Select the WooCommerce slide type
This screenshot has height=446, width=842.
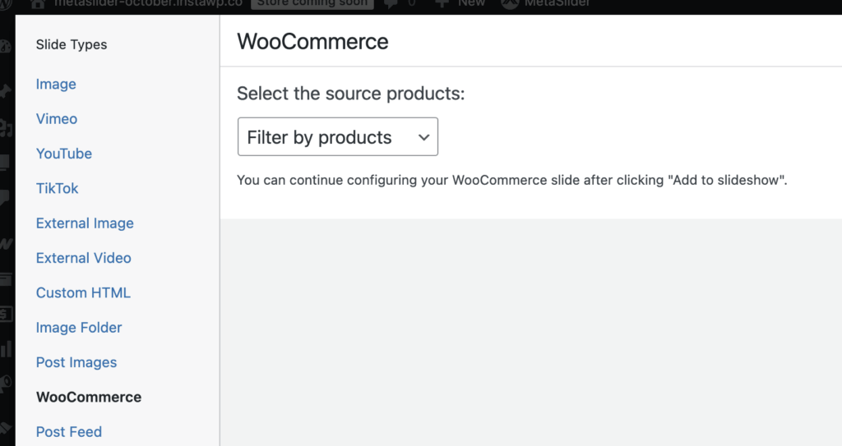point(89,397)
